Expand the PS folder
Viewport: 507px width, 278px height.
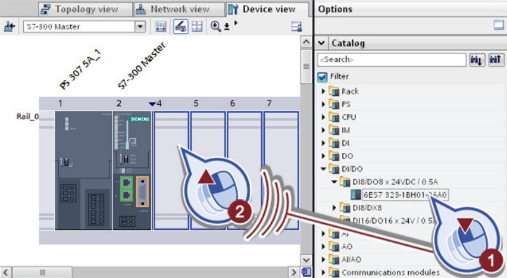point(323,104)
